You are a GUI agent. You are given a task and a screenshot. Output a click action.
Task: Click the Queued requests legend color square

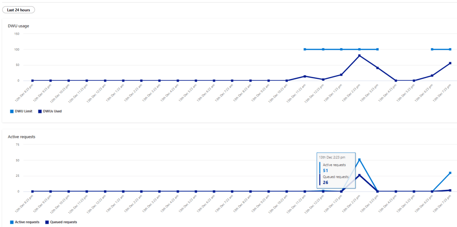47,222
